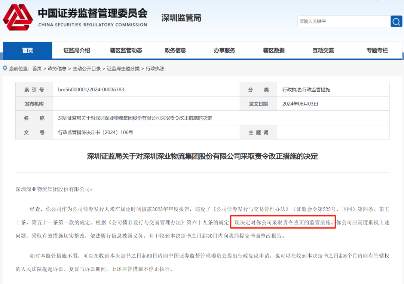Viewport: 404px width, 284px height.
Task: Click the 主题词 label cell
Action: tap(258, 132)
